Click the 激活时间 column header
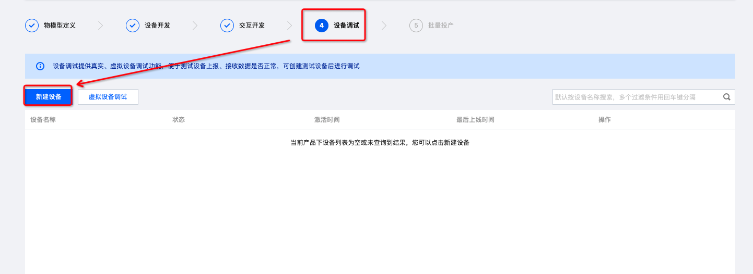The width and height of the screenshot is (753, 274). pos(327,120)
